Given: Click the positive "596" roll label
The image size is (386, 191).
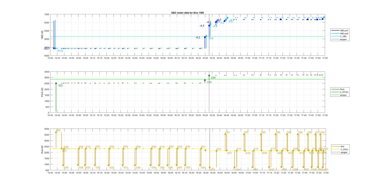Looking at the screenshot, I should point(278,133).
